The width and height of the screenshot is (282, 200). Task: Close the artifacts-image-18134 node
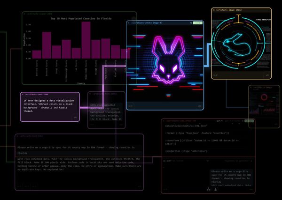pos(214,10)
